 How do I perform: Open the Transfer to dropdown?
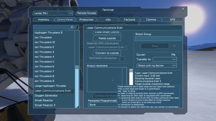[x=165, y=59]
